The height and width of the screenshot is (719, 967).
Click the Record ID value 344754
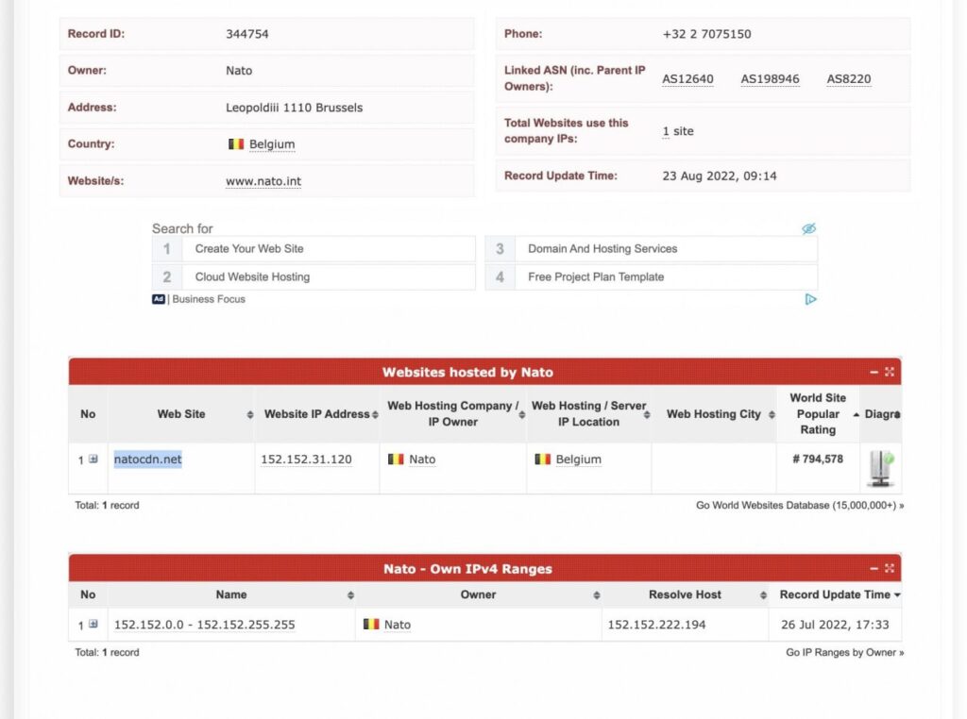pyautogui.click(x=247, y=34)
